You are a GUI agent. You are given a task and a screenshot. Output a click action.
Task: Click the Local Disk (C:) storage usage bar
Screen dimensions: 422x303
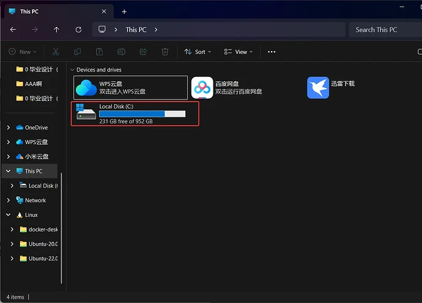click(142, 114)
